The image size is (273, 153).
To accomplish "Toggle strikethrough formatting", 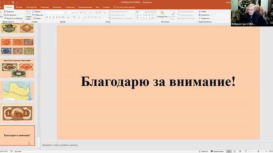I will tap(60, 17).
